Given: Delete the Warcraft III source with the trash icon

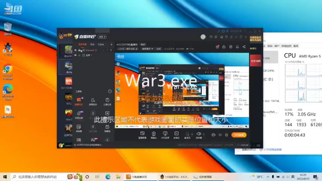Looking at the screenshot, I should 111,50.
